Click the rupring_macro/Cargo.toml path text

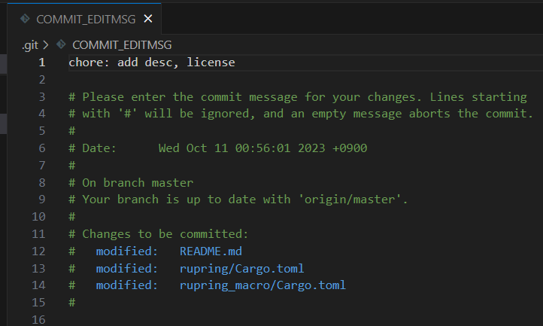pyautogui.click(x=262, y=285)
